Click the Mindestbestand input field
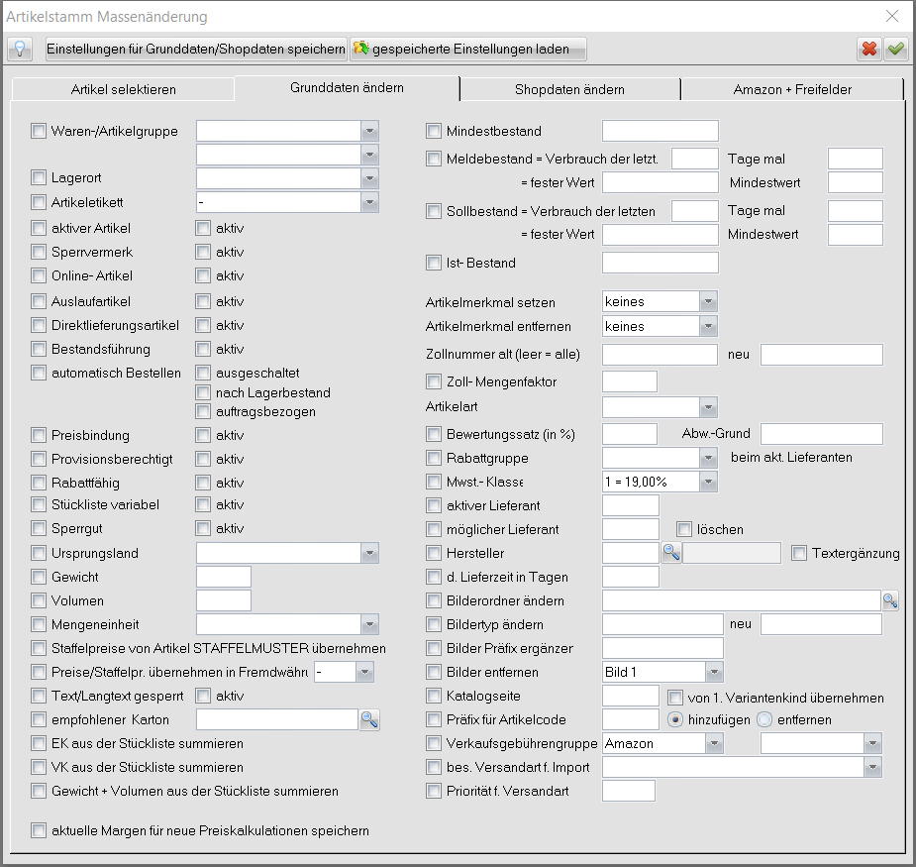 pyautogui.click(x=661, y=131)
